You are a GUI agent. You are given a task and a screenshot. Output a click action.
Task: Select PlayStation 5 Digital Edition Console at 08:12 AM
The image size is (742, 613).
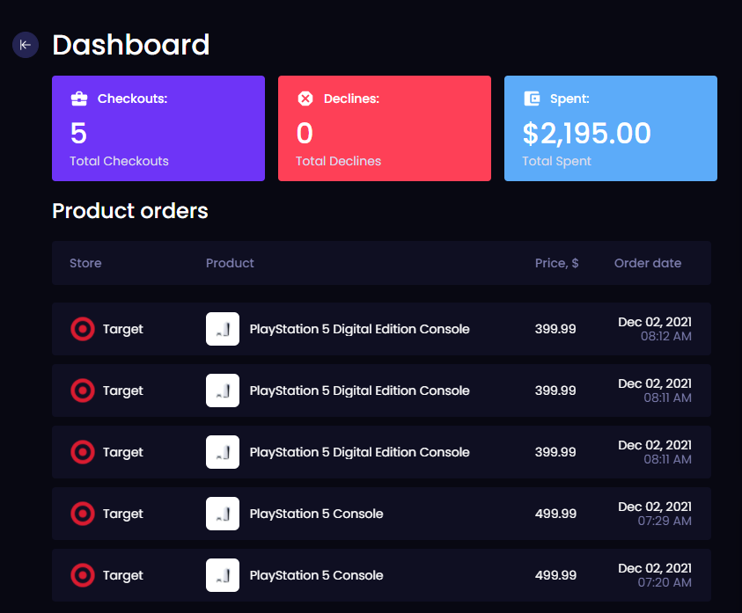point(360,329)
